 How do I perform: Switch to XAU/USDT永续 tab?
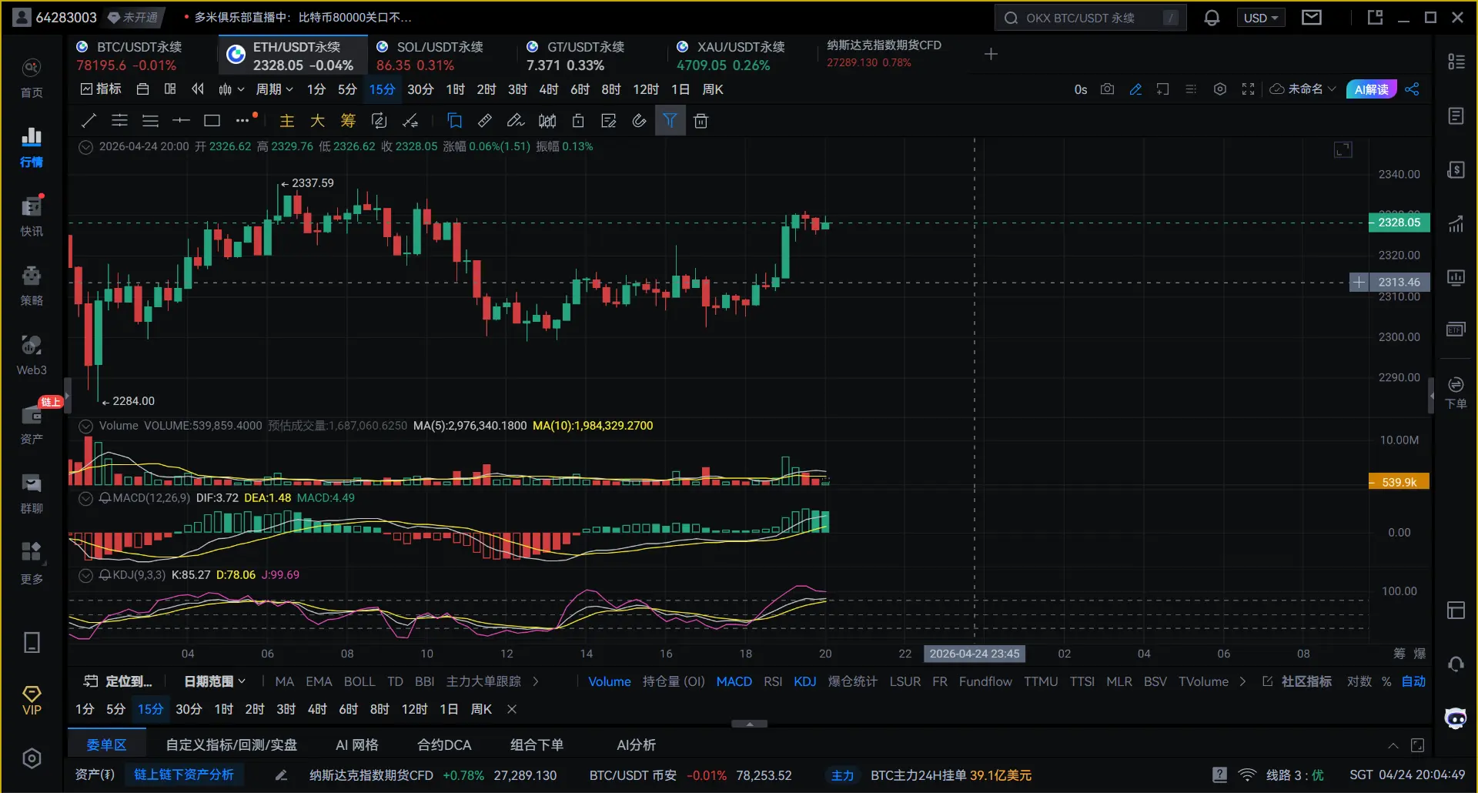pos(739,55)
